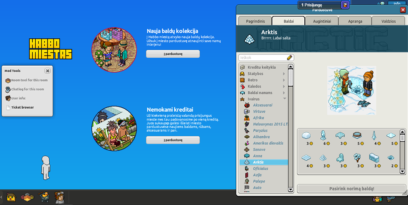
Task: Select the ice chair furniture item
Action: click(x=340, y=157)
